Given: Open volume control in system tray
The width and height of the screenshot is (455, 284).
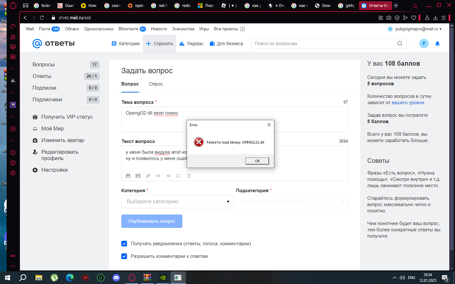Looking at the screenshot, I should (402, 278).
